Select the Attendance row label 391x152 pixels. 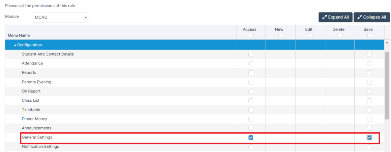(32, 63)
